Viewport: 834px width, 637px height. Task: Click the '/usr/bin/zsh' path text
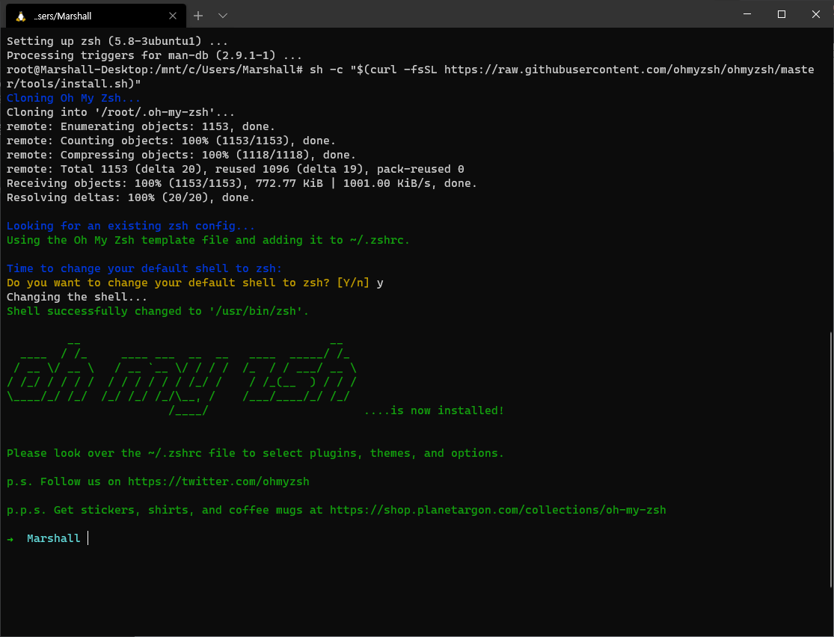click(x=259, y=311)
